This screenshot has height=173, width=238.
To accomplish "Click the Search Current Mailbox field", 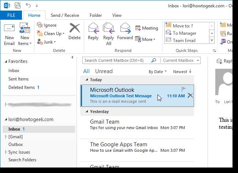I will point(116,60).
